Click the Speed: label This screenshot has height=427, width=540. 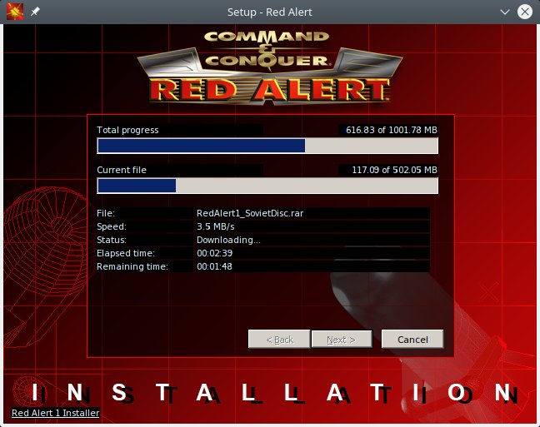[x=112, y=226]
